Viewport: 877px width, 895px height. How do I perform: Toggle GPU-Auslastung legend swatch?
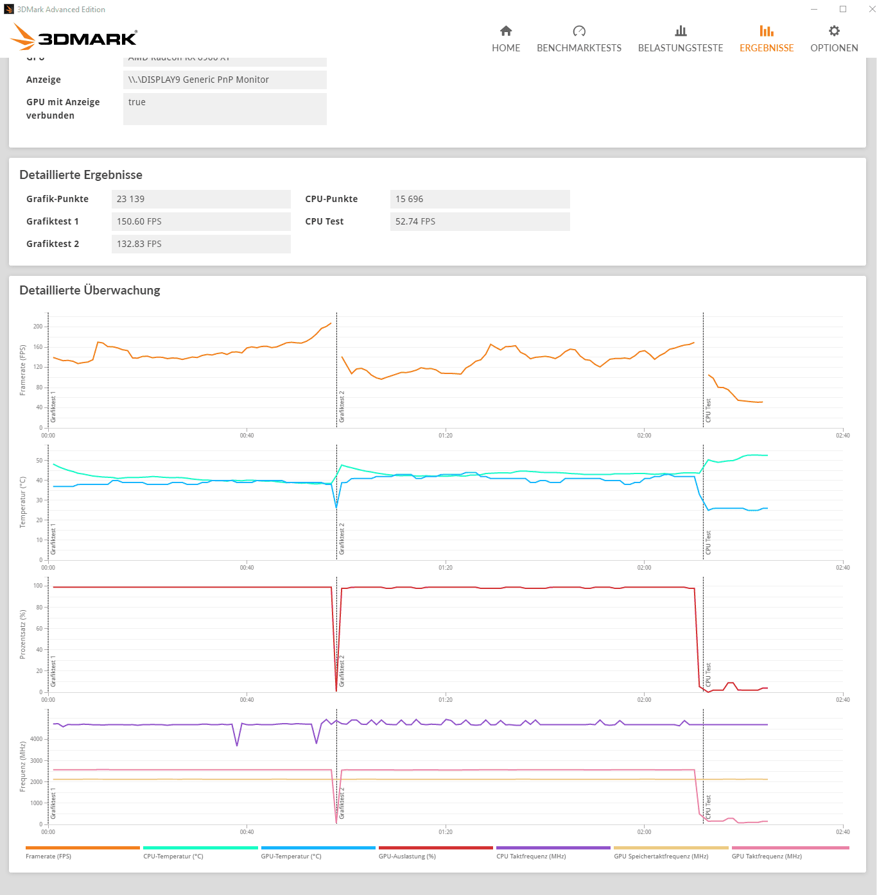[436, 848]
